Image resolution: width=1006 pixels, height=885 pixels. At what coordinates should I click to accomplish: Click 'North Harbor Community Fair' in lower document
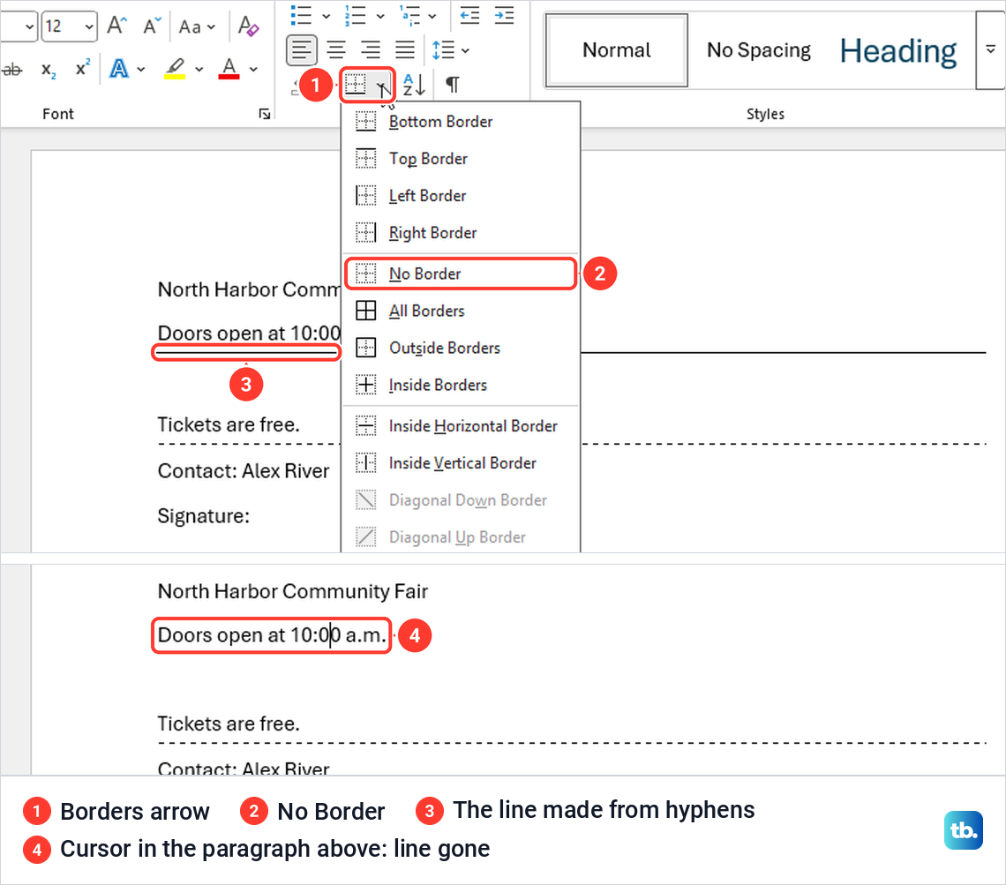pos(293,590)
